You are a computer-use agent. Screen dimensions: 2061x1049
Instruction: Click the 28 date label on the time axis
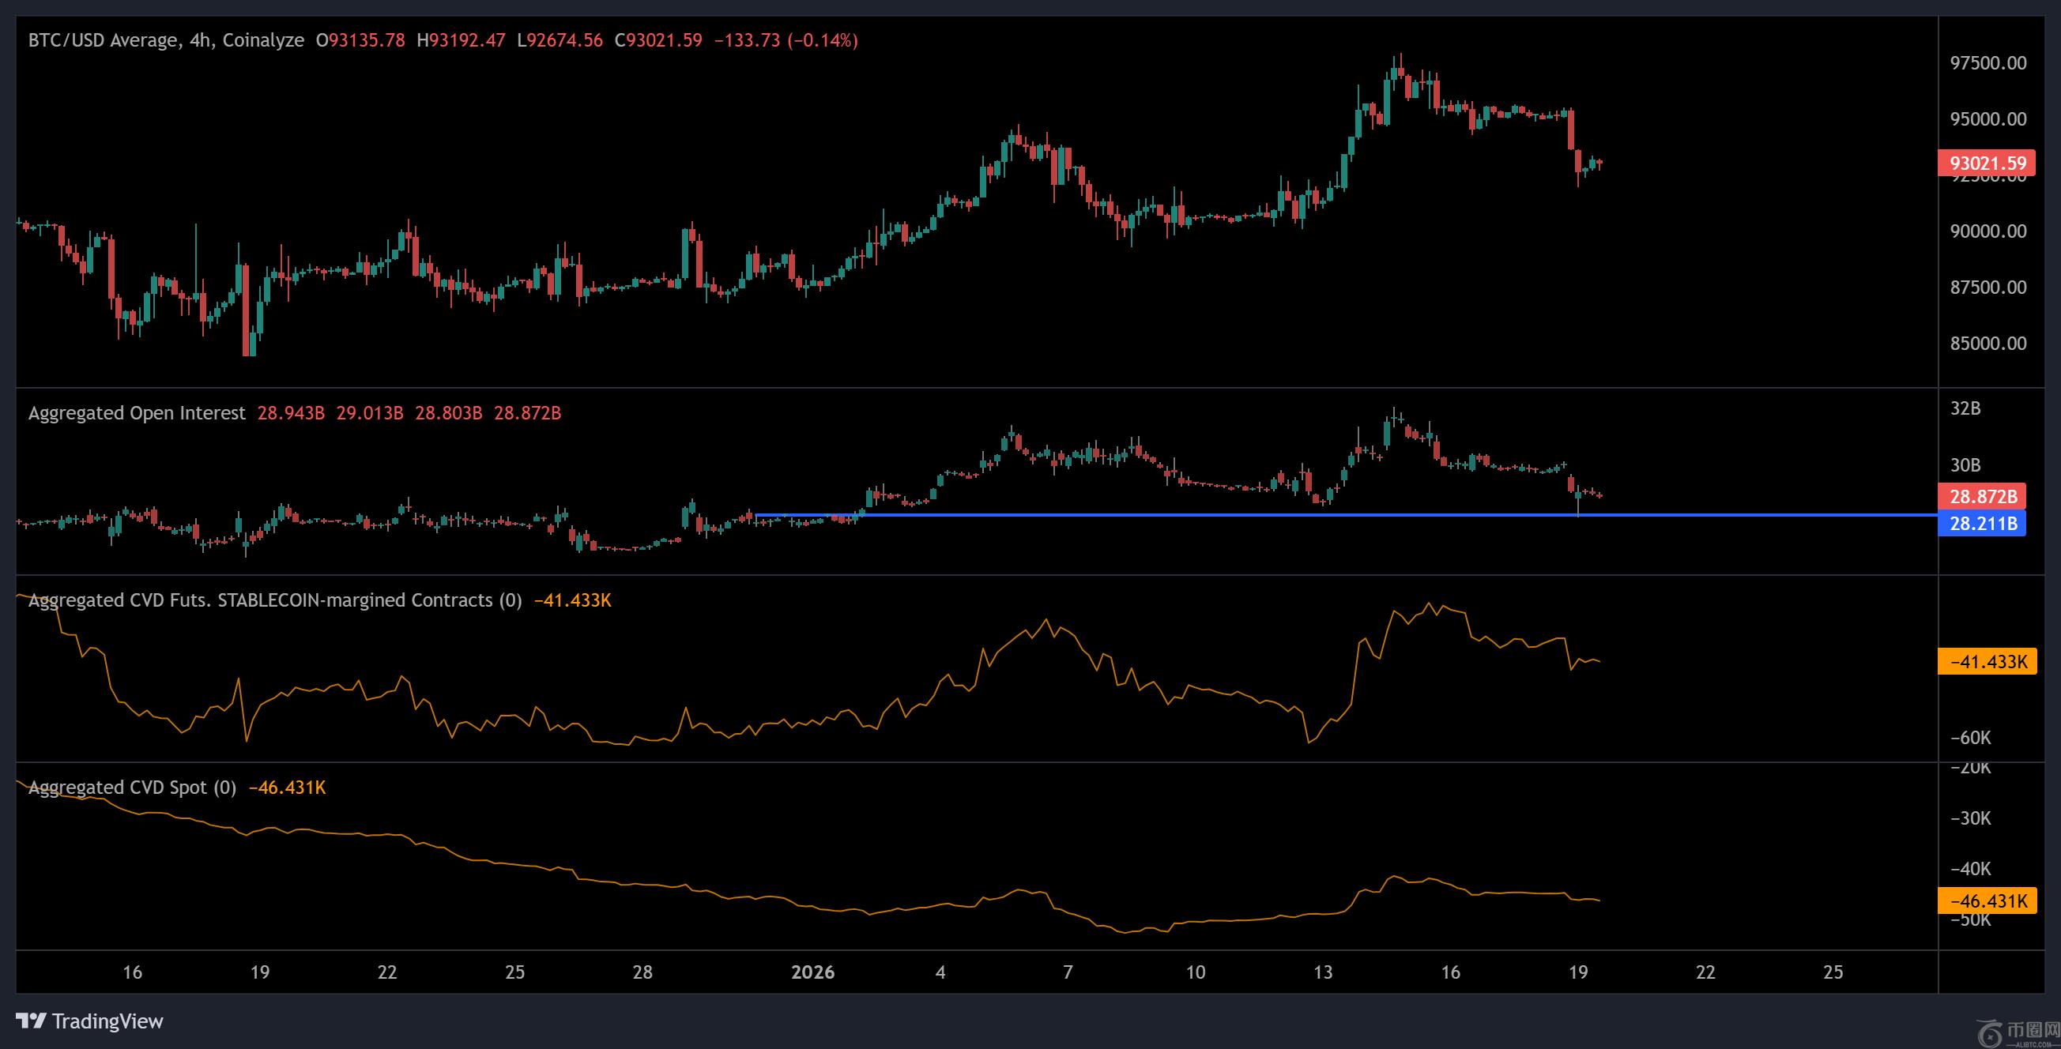coord(642,972)
